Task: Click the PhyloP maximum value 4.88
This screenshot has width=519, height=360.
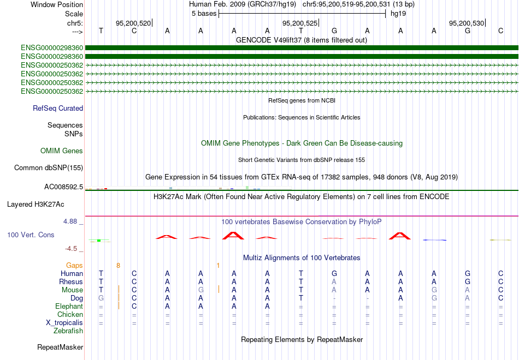Action: (70, 221)
